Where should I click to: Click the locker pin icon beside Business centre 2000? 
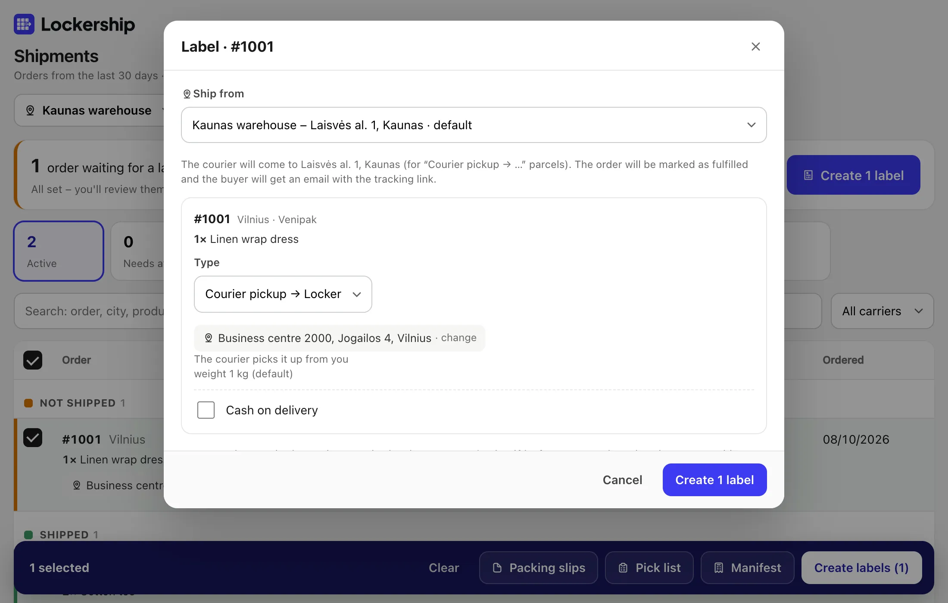(x=209, y=338)
